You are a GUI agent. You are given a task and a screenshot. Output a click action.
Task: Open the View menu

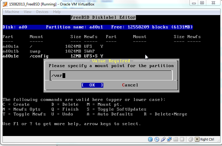[x=27, y=12]
